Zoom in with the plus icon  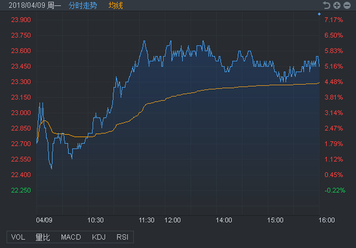pos(337,5)
